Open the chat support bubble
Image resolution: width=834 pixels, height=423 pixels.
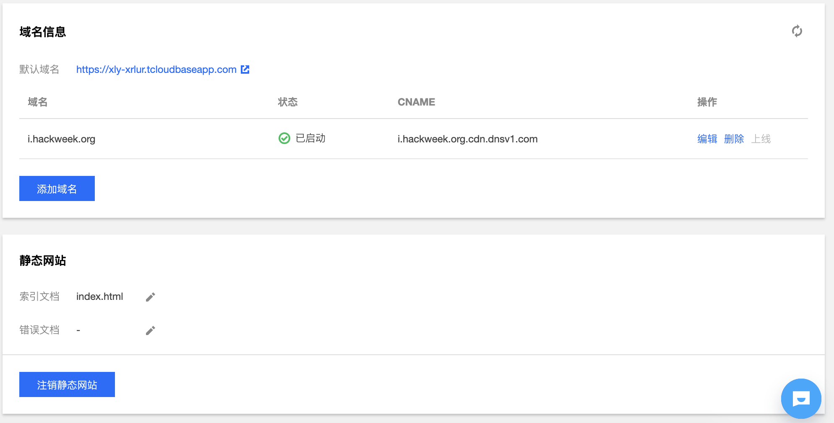pos(801,399)
